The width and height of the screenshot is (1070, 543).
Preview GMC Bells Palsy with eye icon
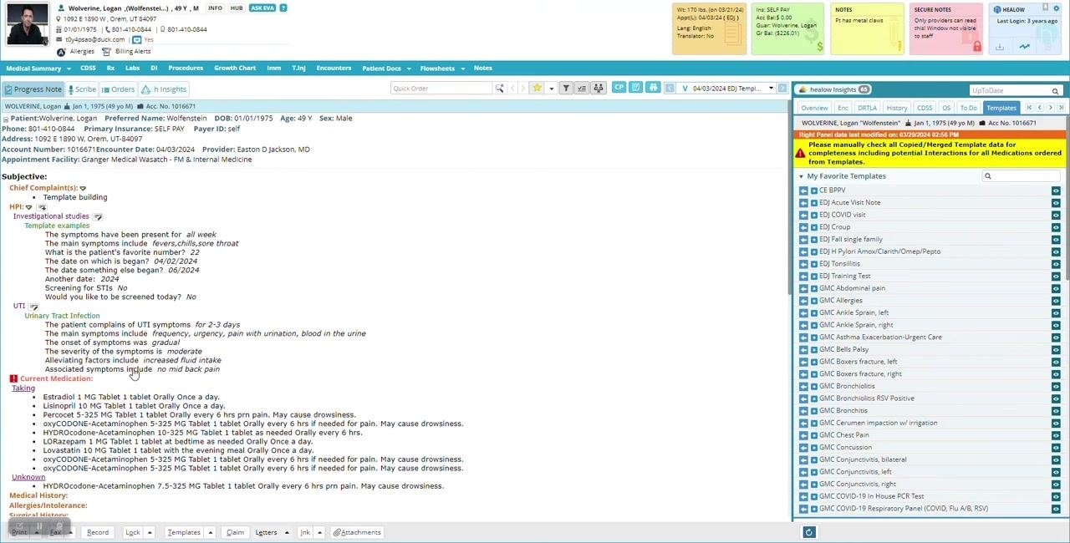click(1056, 350)
